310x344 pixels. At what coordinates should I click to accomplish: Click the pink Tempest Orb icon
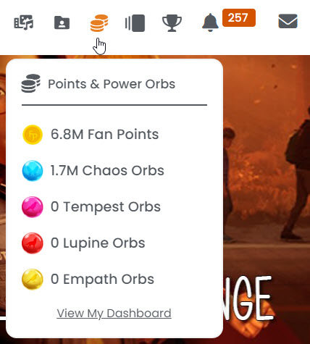click(33, 207)
